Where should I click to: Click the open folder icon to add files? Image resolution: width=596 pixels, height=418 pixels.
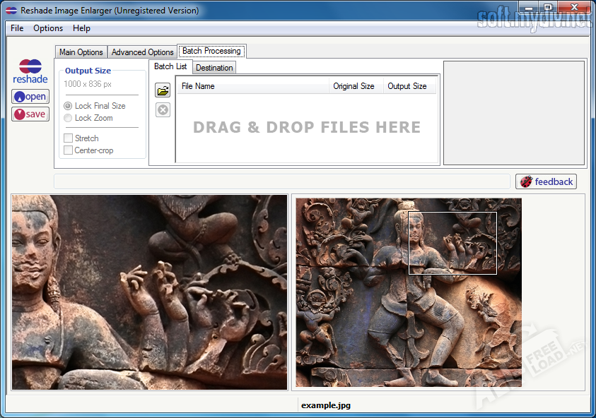(x=163, y=90)
